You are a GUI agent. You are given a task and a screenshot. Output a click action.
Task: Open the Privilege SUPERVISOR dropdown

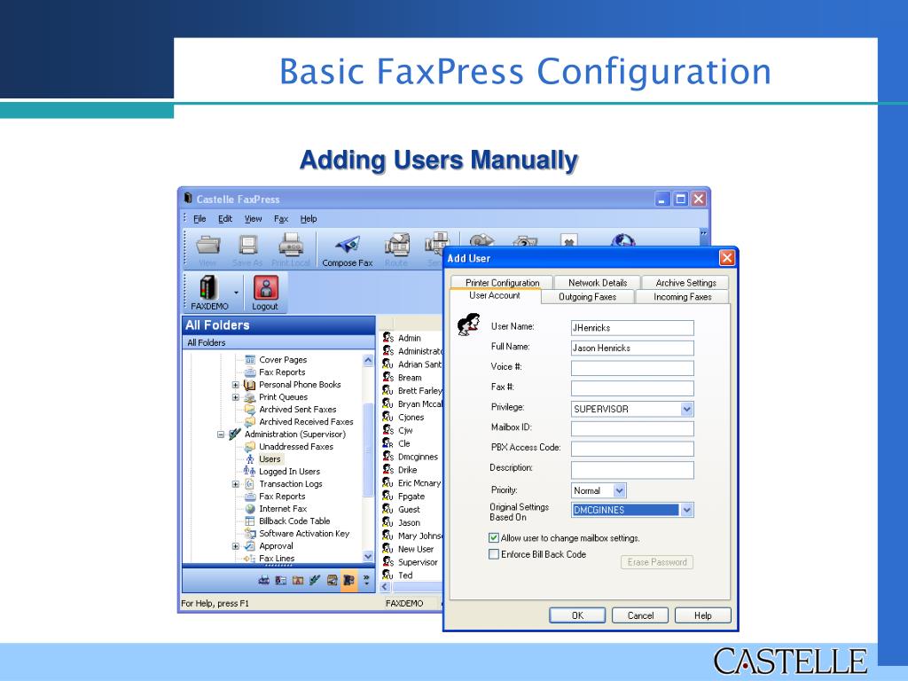tap(686, 409)
